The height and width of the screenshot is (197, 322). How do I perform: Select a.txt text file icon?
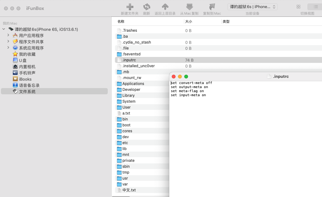pos(119,113)
